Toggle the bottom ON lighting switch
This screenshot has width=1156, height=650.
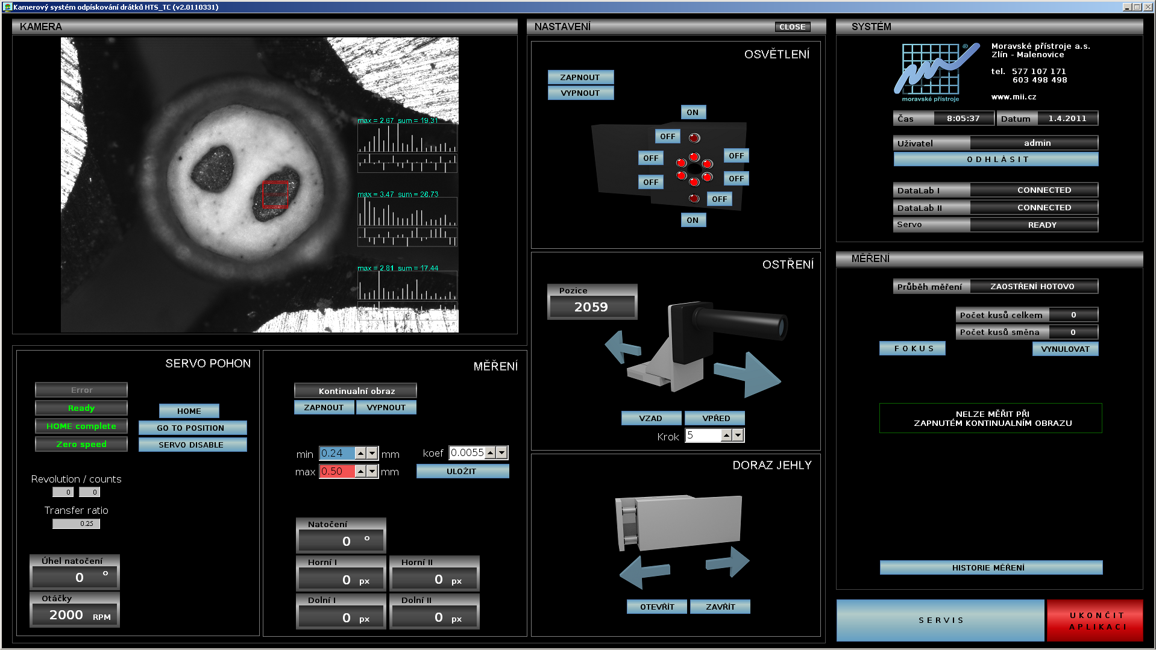point(693,220)
